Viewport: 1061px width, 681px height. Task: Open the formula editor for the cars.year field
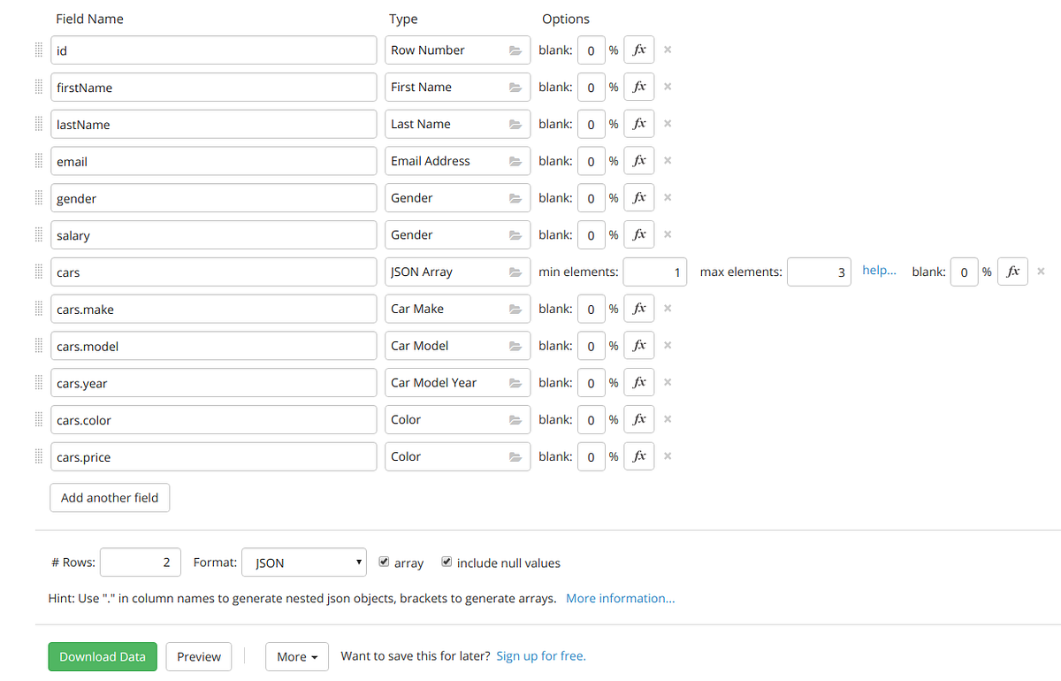[639, 383]
